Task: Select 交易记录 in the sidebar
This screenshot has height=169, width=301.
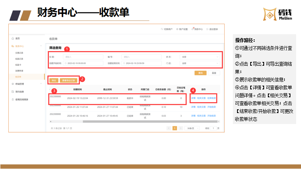Action: point(19,53)
